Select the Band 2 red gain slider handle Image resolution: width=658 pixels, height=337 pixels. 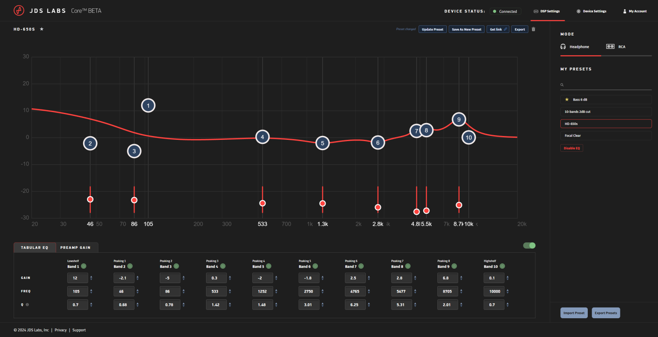pos(90,199)
